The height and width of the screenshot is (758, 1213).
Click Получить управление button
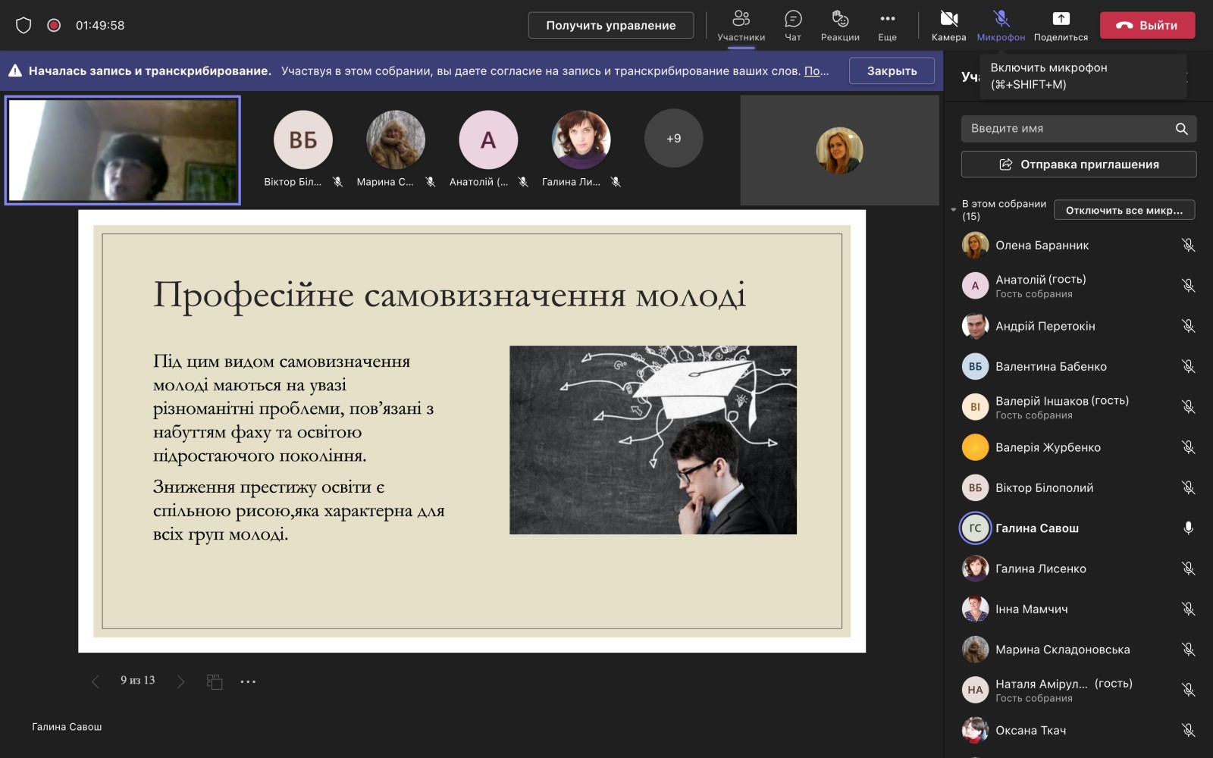[610, 25]
